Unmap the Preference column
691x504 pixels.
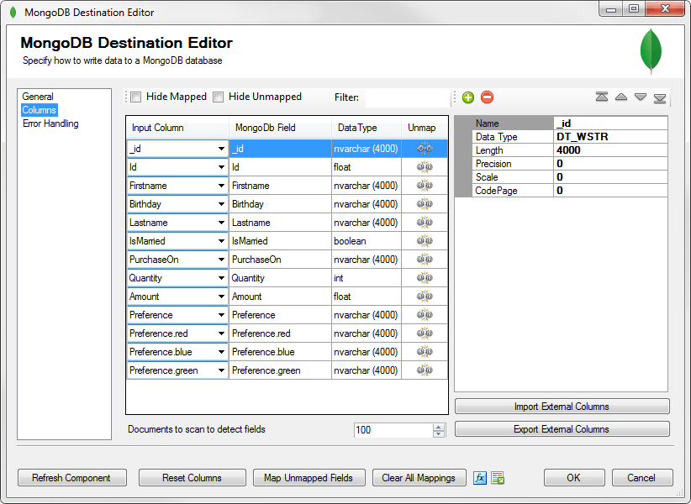coord(425,315)
